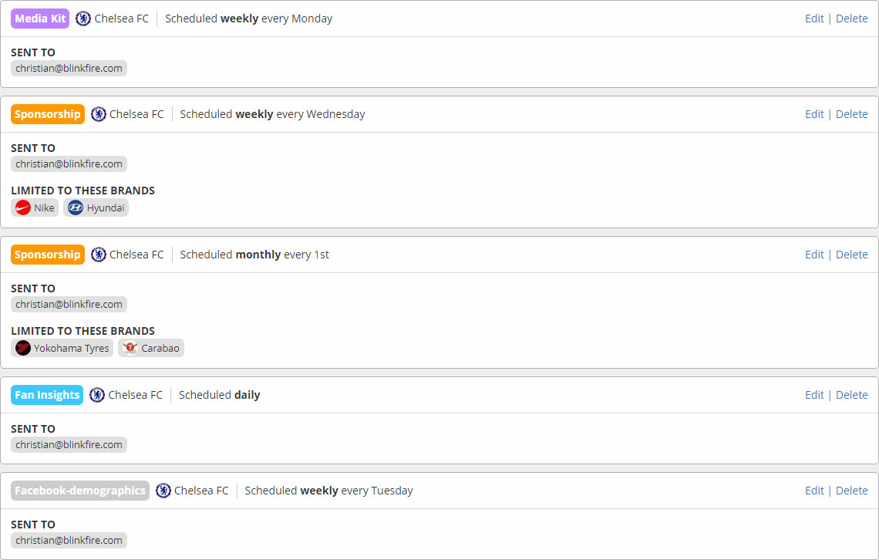Image resolution: width=879 pixels, height=560 pixels.
Task: Delete the Facebook-demographics report
Action: click(852, 491)
